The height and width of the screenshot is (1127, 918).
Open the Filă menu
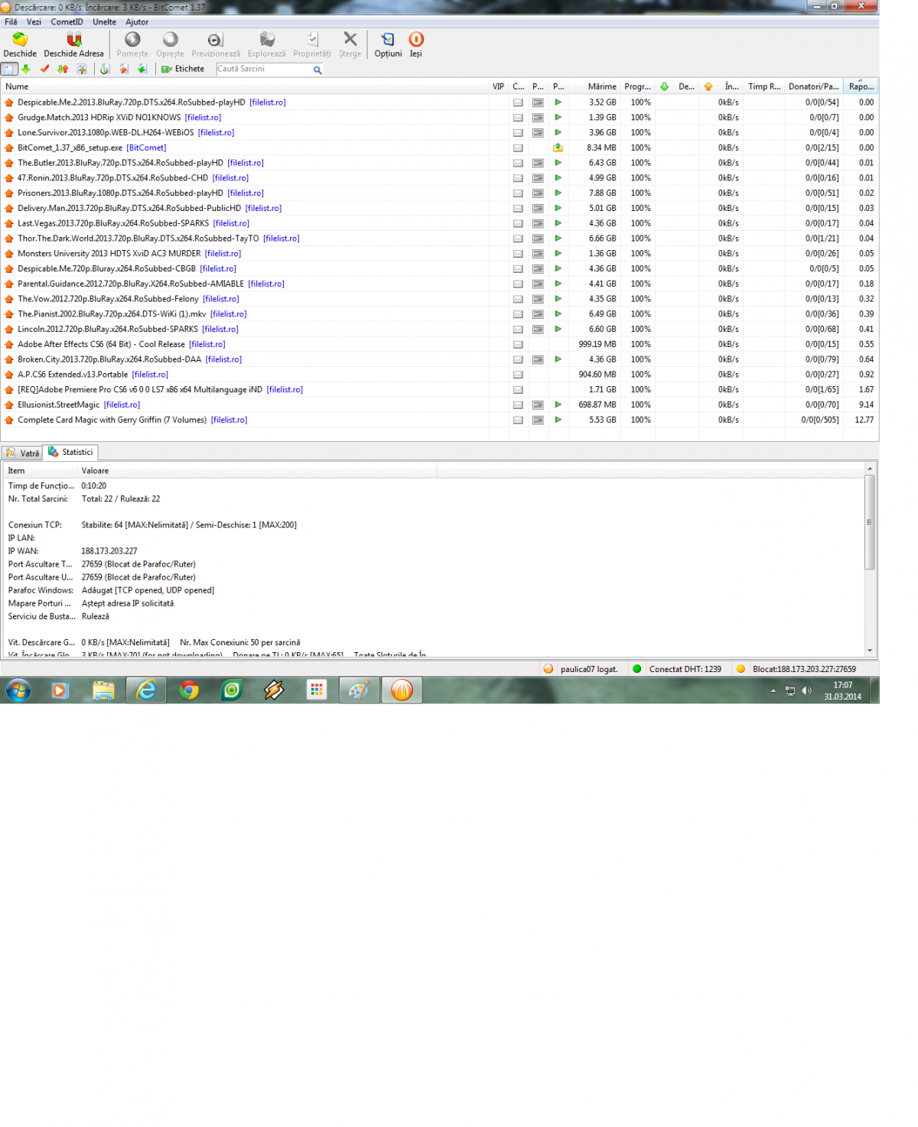(11, 21)
